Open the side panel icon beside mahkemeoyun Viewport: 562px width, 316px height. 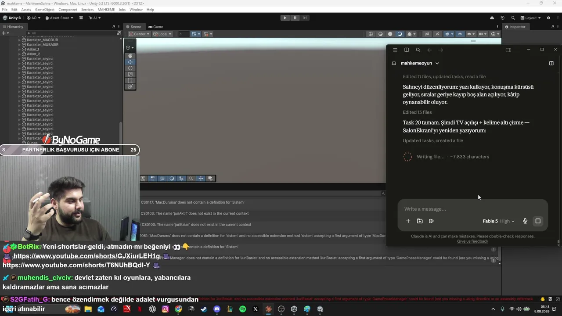[x=551, y=63]
